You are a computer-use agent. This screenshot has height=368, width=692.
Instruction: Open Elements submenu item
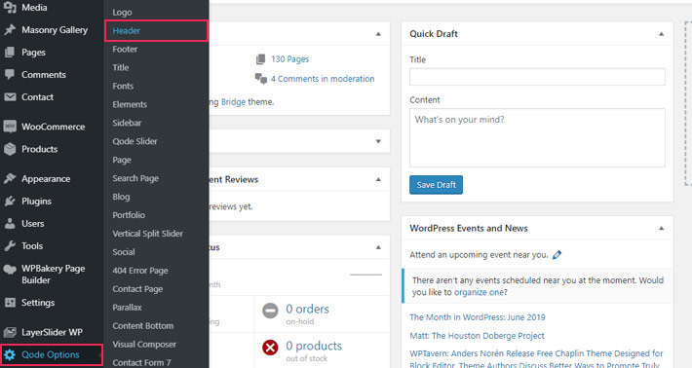pos(130,104)
